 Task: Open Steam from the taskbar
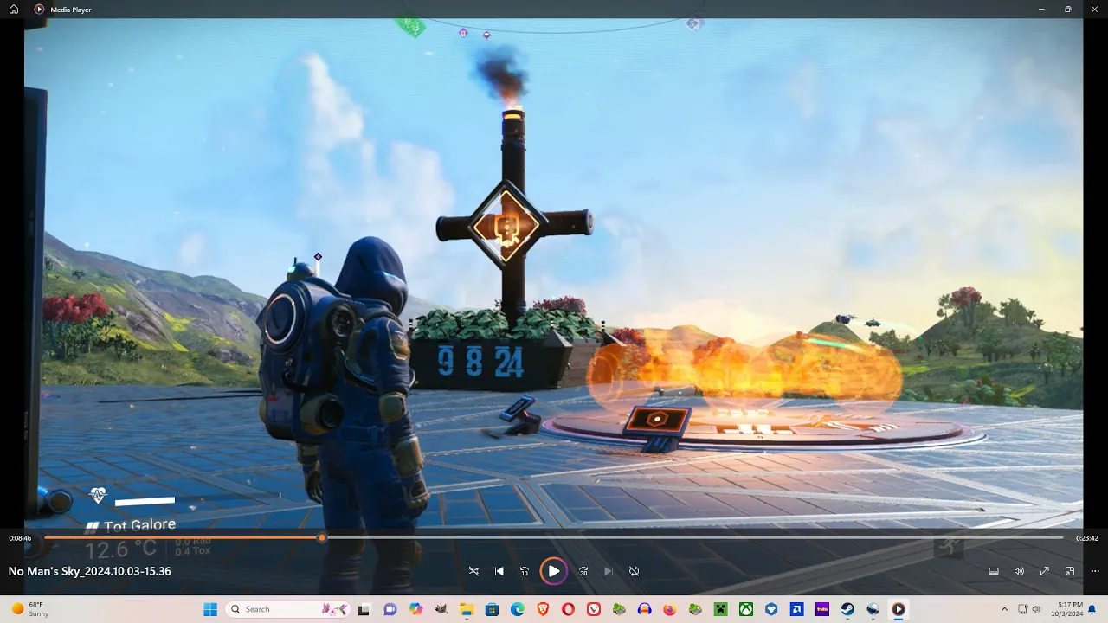(x=847, y=609)
